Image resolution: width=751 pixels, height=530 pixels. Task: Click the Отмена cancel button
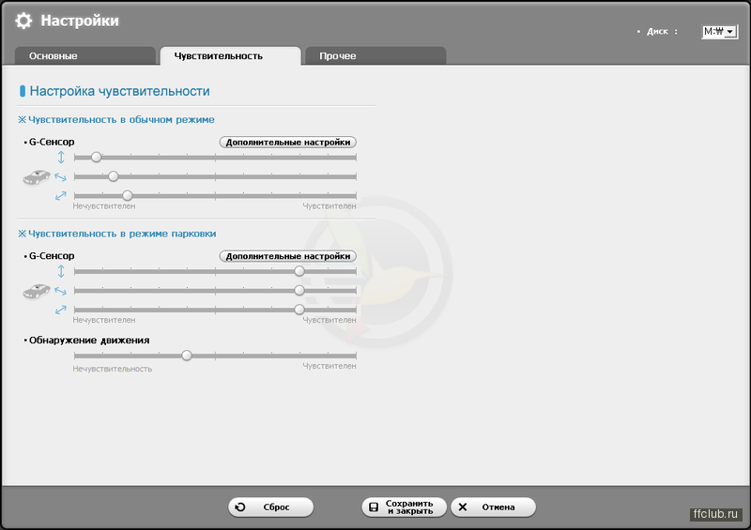pos(494,507)
